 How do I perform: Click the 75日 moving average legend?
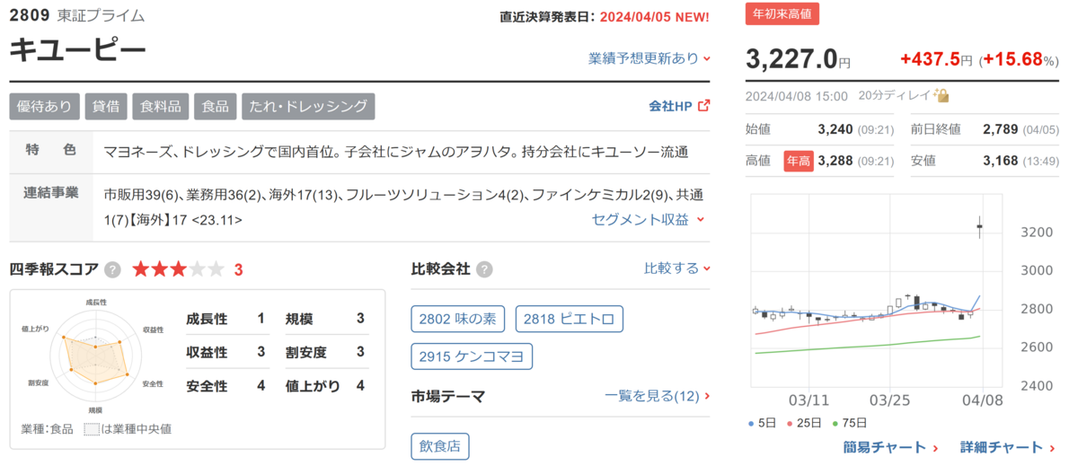tap(849, 423)
